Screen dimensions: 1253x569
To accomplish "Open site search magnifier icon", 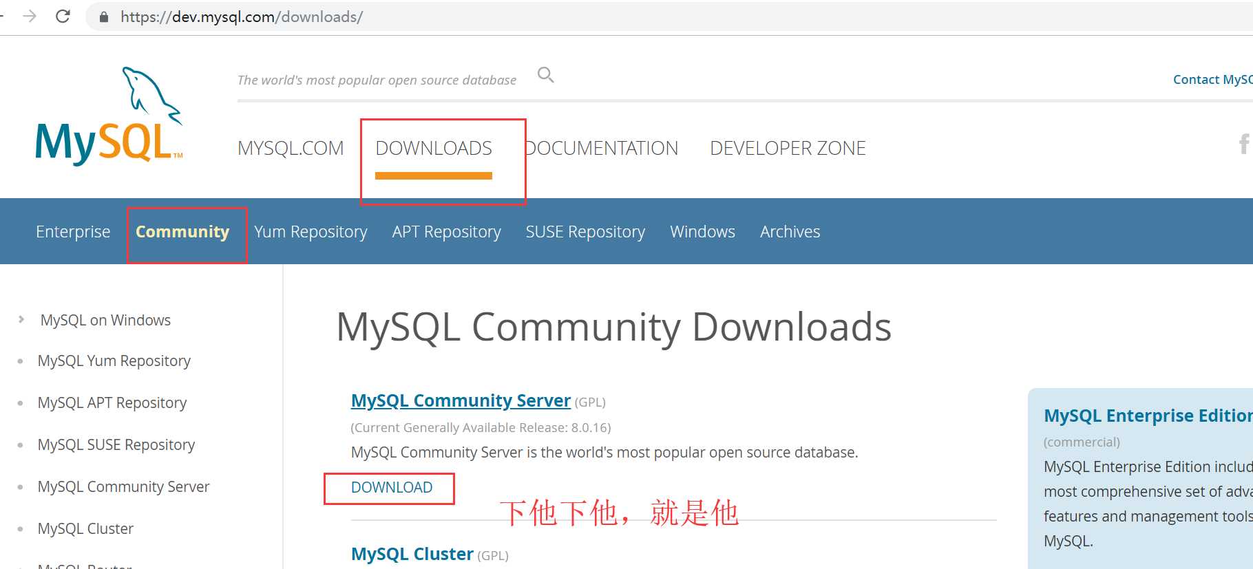I will [545, 74].
